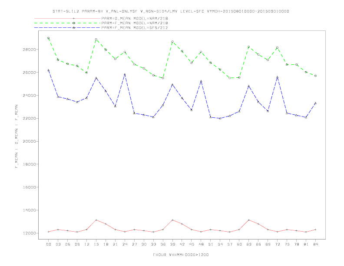The image size is (344, 266).
Task: Click the 60 forecast hour tick label
Action: 239,244
